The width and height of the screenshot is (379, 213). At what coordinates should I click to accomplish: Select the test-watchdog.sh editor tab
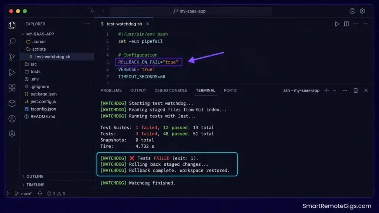pyautogui.click(x=124, y=24)
